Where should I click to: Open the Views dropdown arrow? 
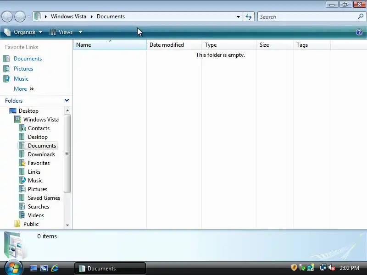pyautogui.click(x=80, y=32)
